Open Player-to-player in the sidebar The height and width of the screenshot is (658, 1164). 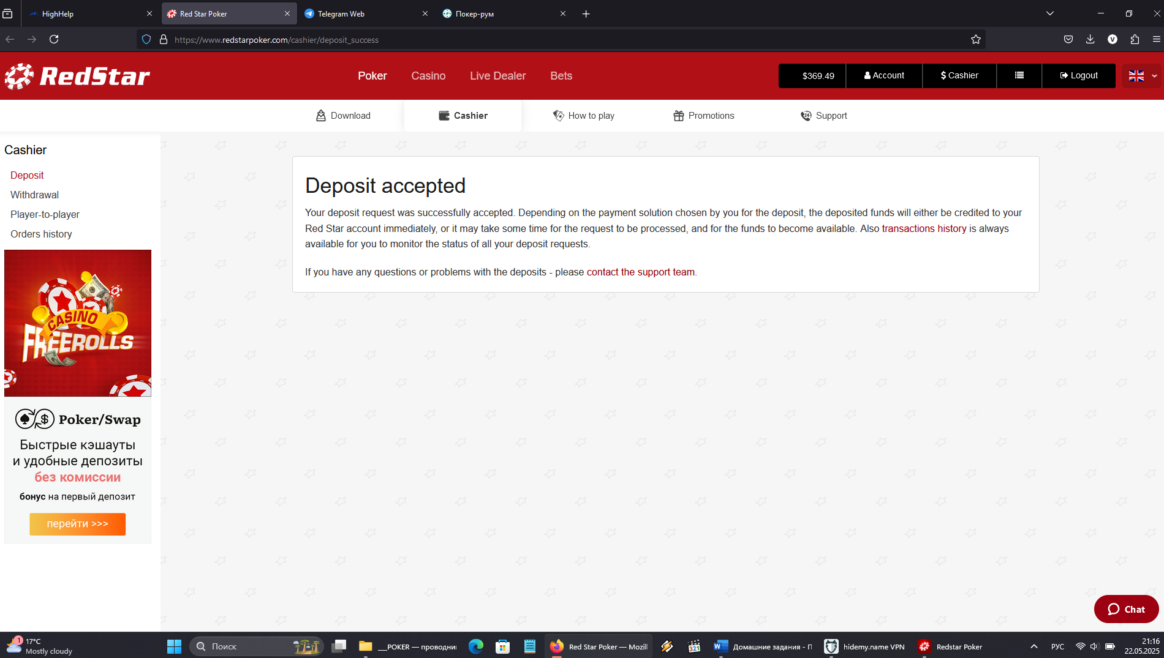[45, 214]
